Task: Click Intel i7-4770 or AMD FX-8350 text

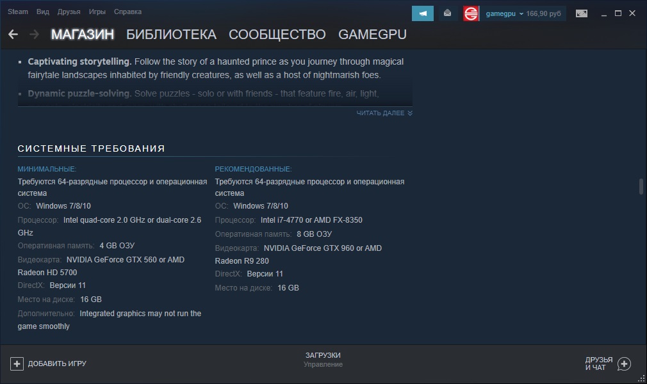Action: click(311, 220)
